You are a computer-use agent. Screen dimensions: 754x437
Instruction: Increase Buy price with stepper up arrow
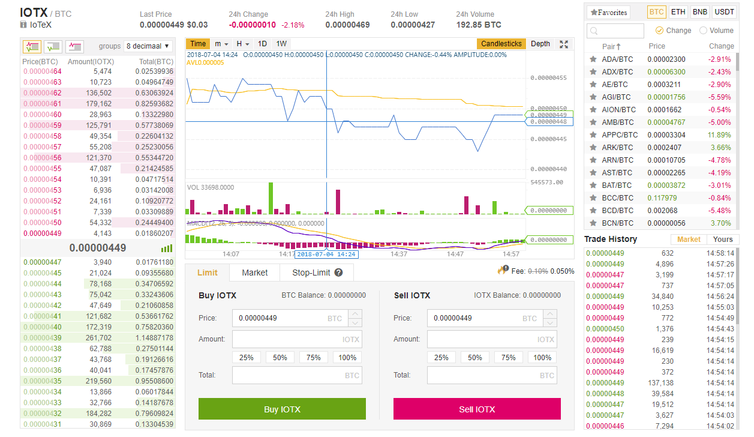[355, 314]
